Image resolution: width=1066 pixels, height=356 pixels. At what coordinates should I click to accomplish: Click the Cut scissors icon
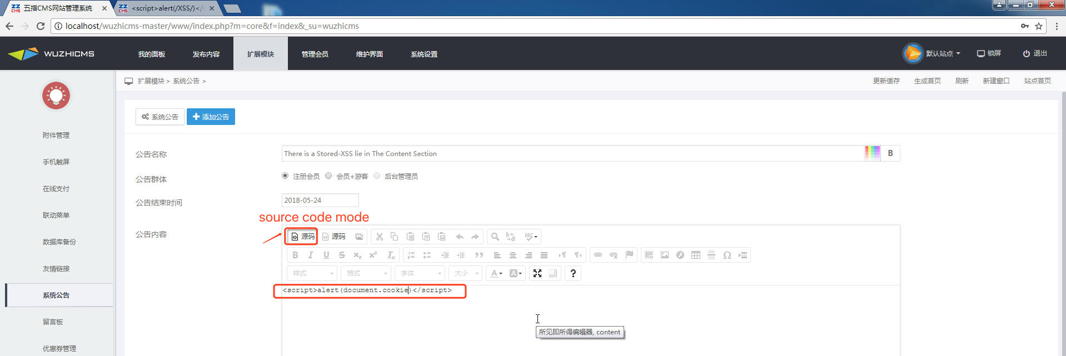click(x=380, y=237)
